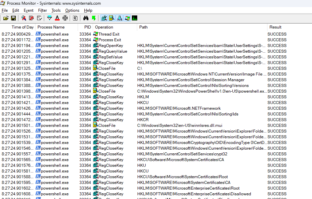
Task: Select the Process Exit operation icon
Action: click(95, 40)
